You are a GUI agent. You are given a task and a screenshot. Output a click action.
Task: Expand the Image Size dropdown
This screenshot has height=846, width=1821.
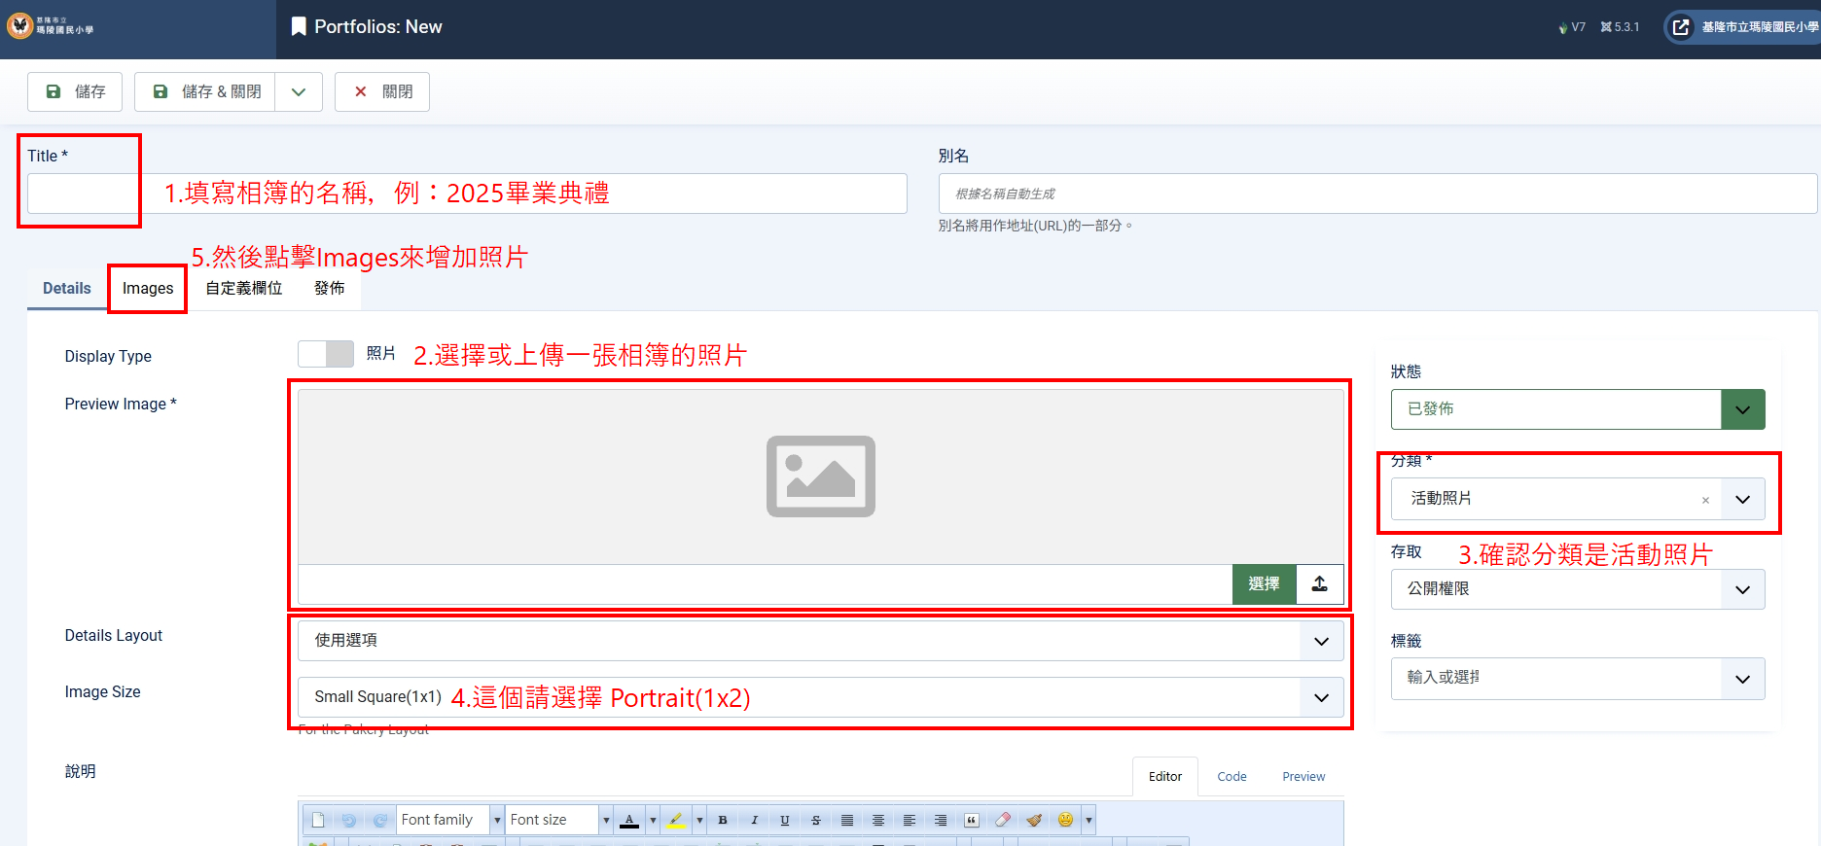tap(1321, 697)
